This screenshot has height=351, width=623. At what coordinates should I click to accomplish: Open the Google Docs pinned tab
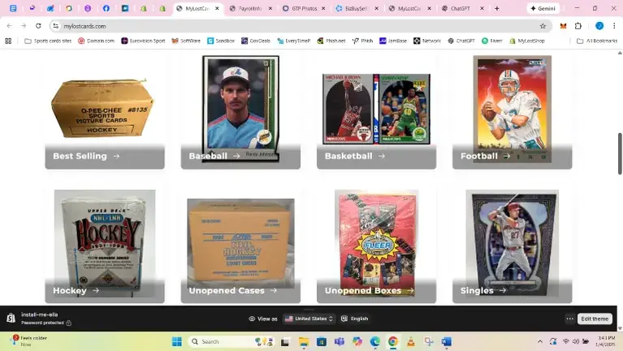(x=13, y=8)
